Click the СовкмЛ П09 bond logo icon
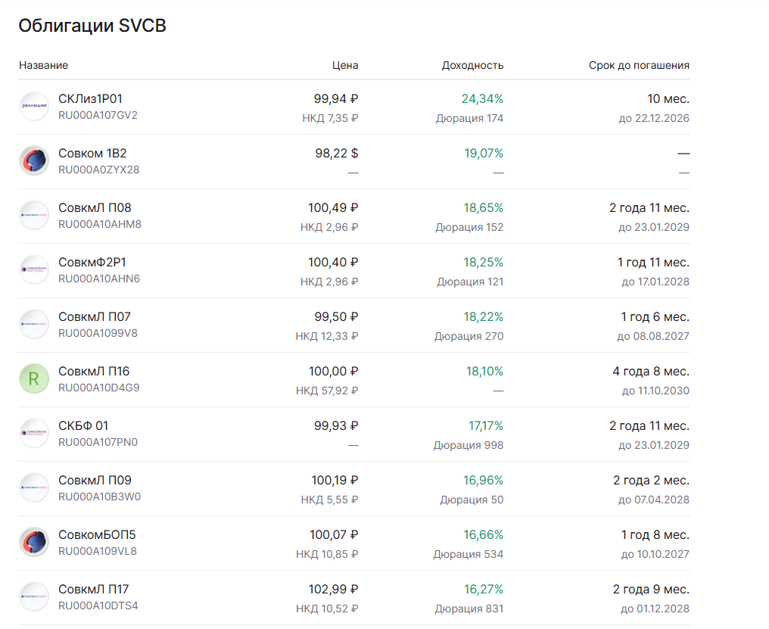The height and width of the screenshot is (629, 769). (34, 487)
